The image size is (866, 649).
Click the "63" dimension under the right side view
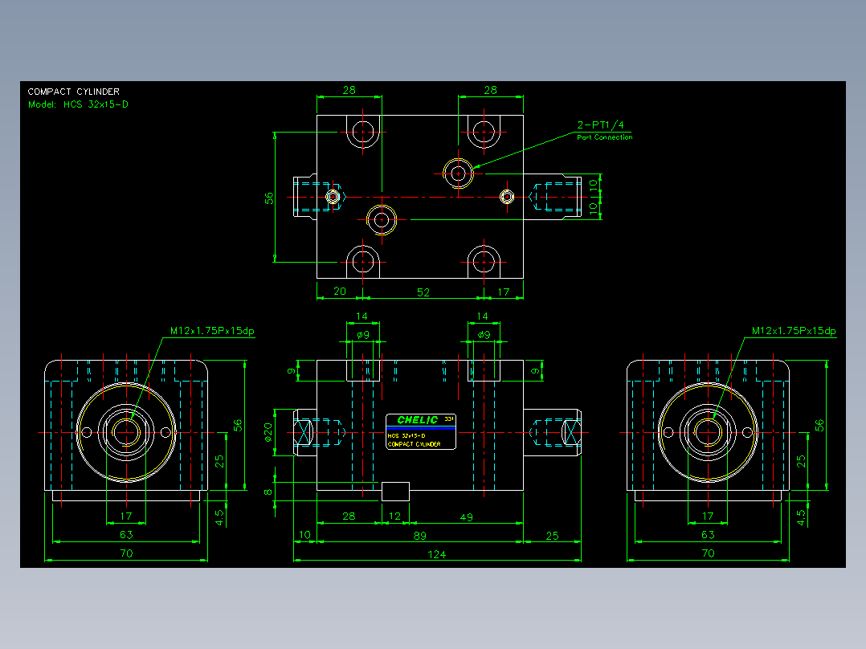click(708, 535)
